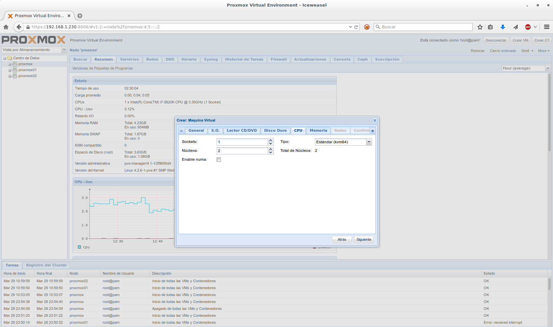Expand the proxmox01 tree node
The image size is (553, 327).
pyautogui.click(x=10, y=70)
